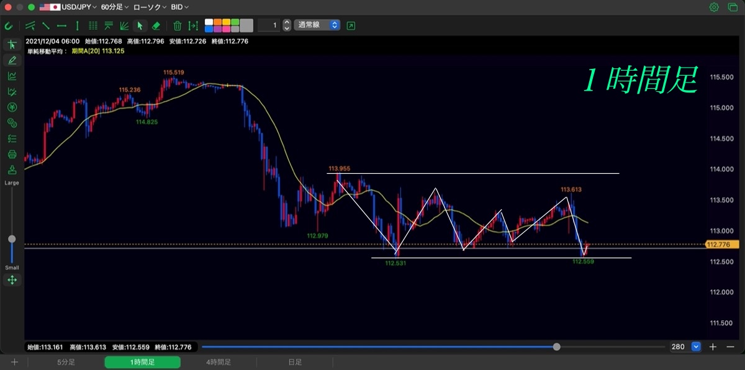Open the Fibonacci retracement grid tool

tap(93, 25)
